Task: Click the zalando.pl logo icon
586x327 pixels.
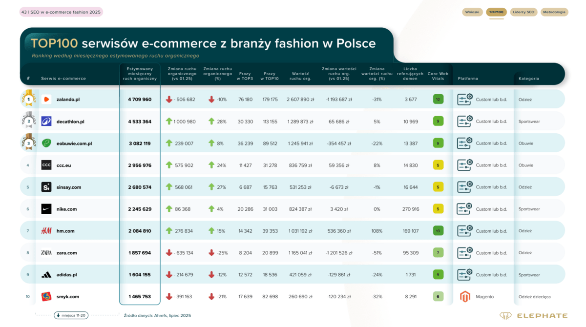Action: point(46,99)
